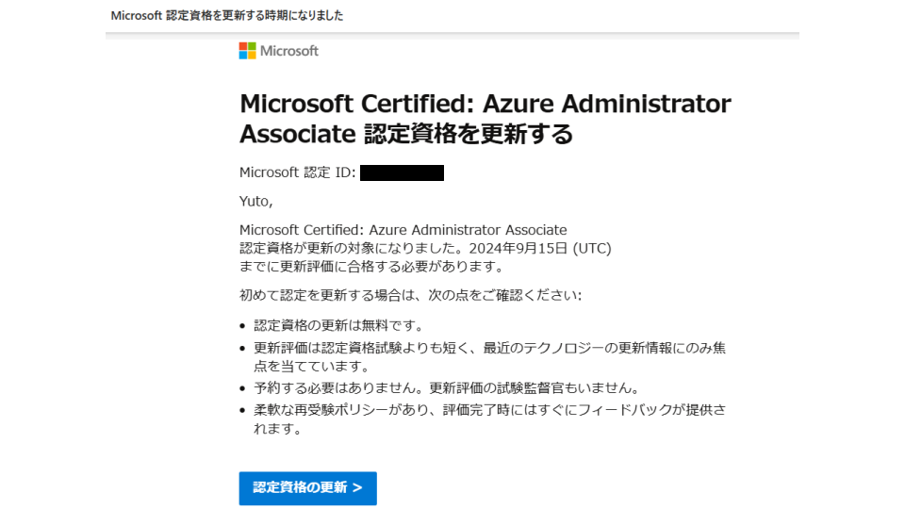Click the Microsoft wordmark beside the logo
Image resolution: width=905 pixels, height=509 pixels.
(289, 51)
